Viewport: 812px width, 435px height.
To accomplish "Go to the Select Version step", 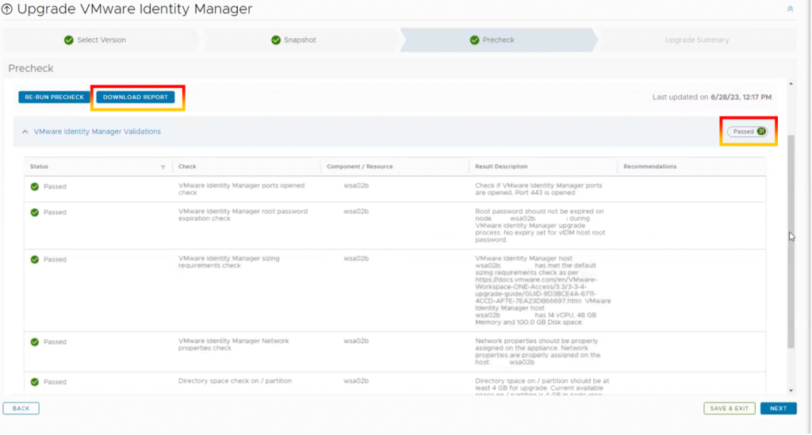I will [101, 40].
